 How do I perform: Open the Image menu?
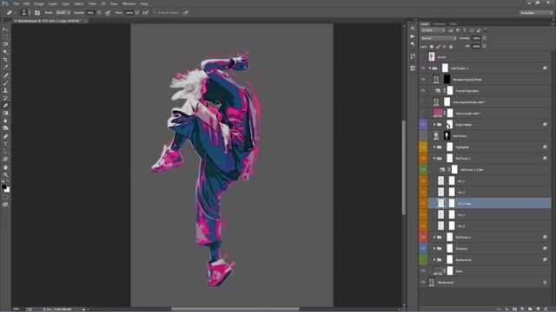click(x=39, y=3)
